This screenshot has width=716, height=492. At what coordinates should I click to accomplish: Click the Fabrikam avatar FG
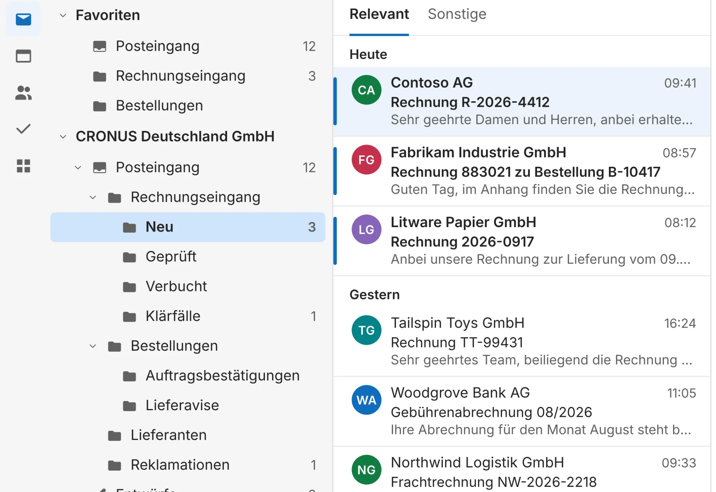tap(366, 160)
